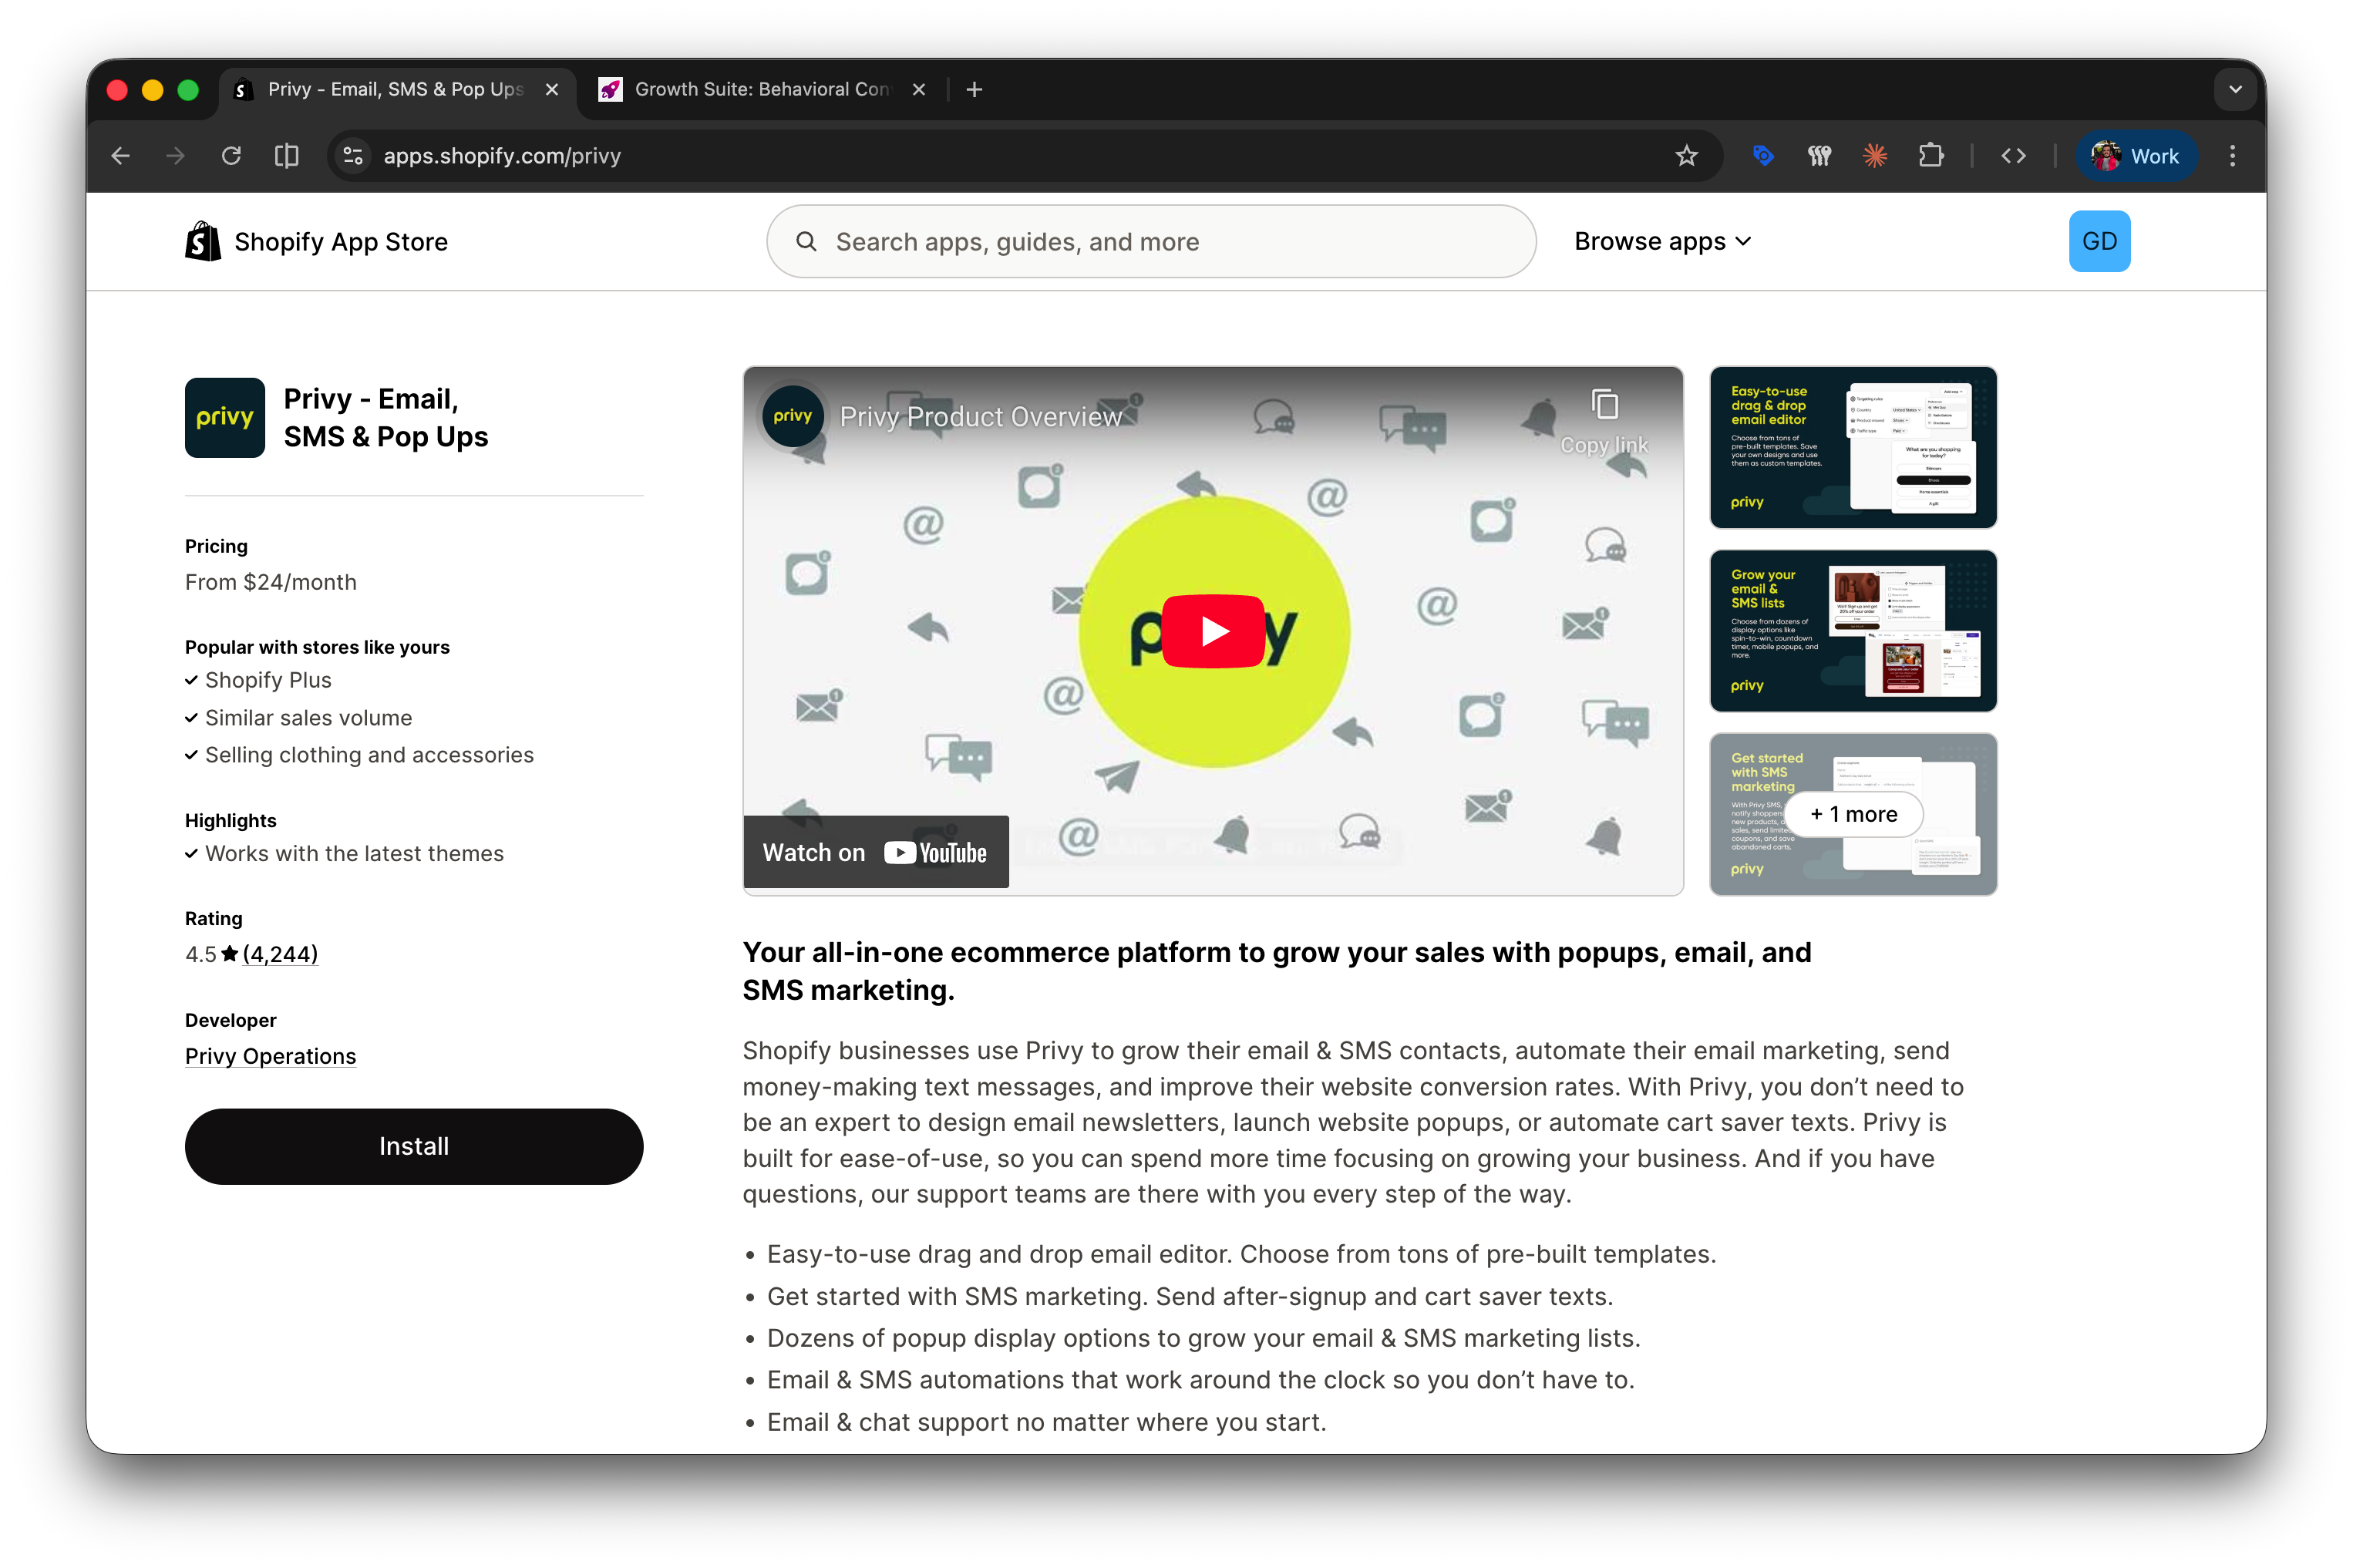Switch to the Growth Suite tab
The image size is (2353, 1568).
760,89
